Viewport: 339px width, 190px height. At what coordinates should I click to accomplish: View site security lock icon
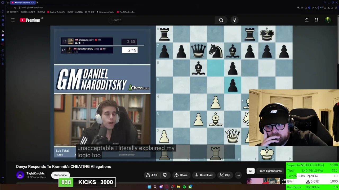(x=20, y=8)
